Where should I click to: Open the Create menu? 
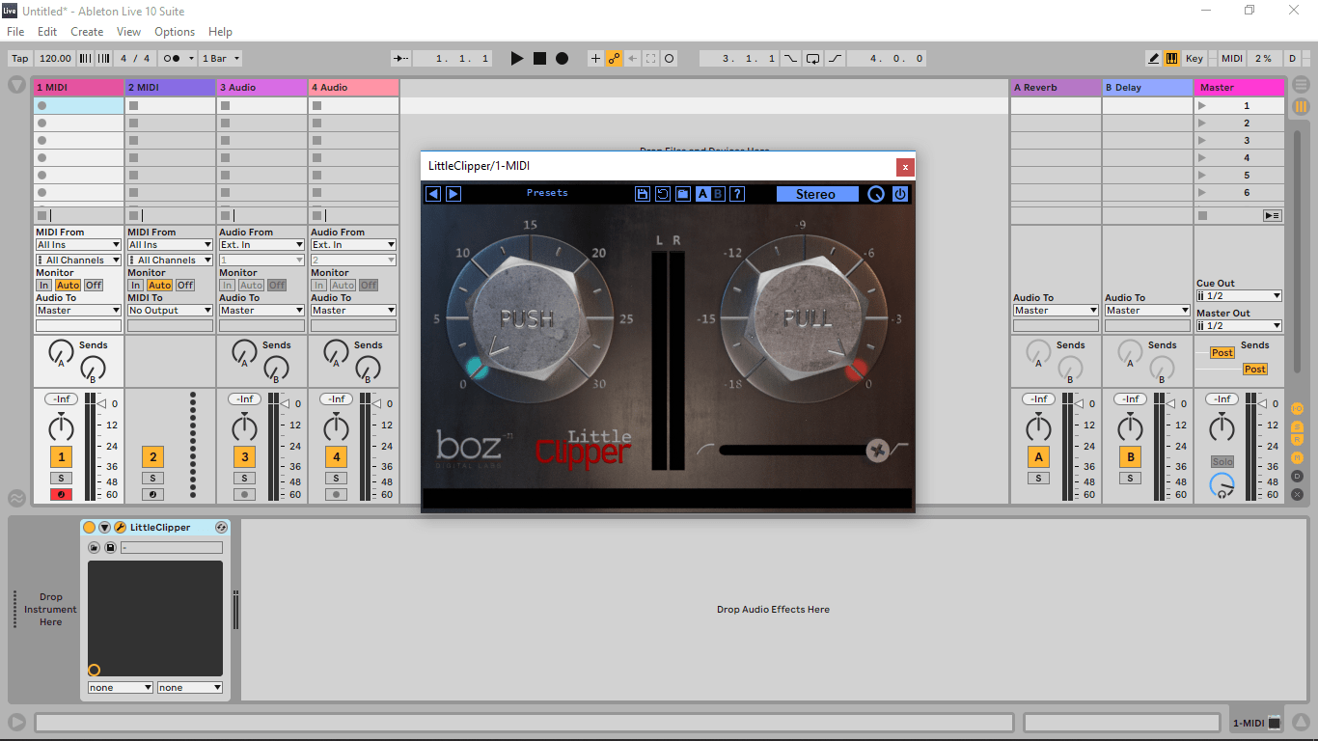(87, 32)
